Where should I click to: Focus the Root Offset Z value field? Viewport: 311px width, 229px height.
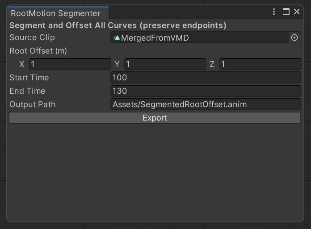tap(260, 64)
